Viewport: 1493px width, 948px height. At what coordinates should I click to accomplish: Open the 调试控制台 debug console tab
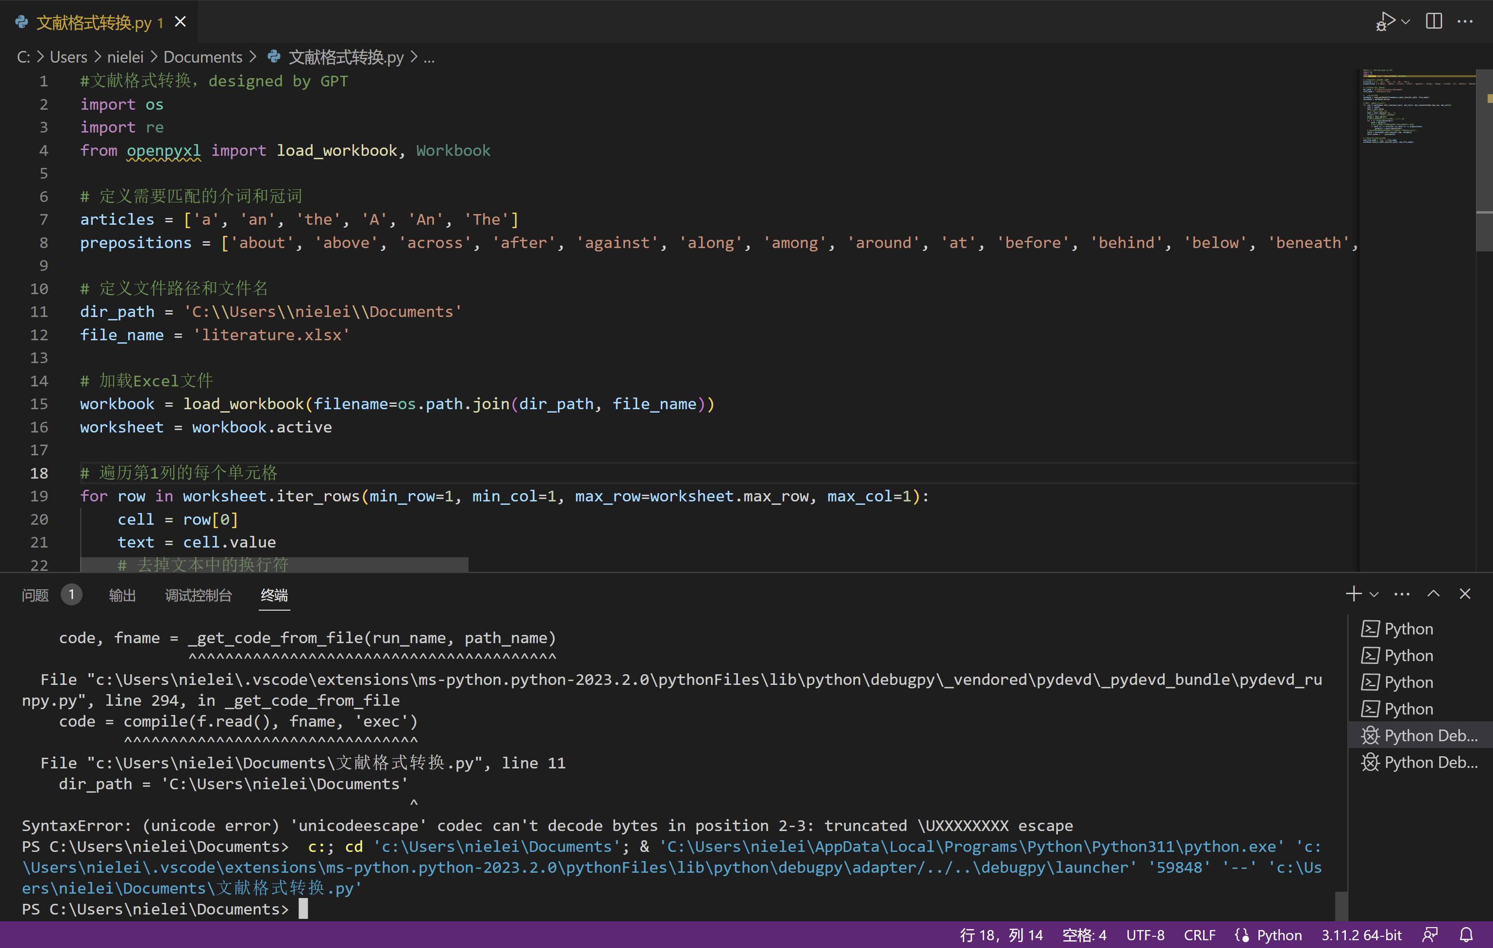pos(199,595)
